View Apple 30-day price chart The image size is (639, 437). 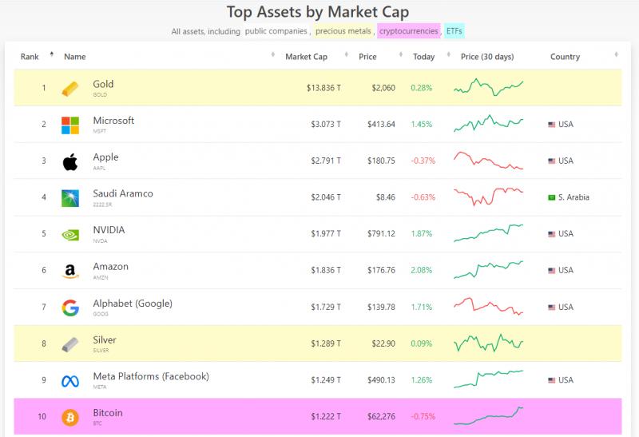click(488, 161)
